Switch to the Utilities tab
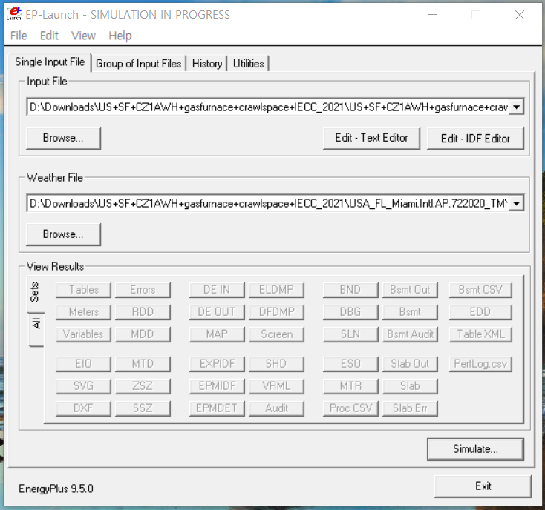The image size is (545, 510). click(x=249, y=64)
